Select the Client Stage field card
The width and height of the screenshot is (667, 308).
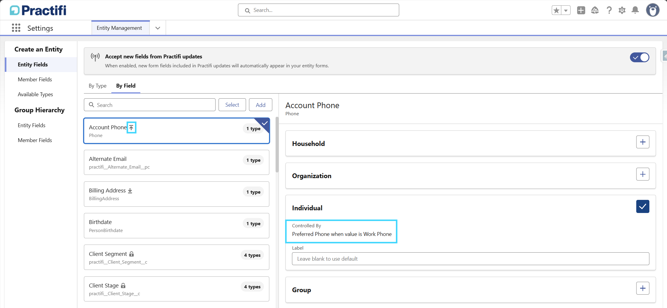pyautogui.click(x=177, y=289)
